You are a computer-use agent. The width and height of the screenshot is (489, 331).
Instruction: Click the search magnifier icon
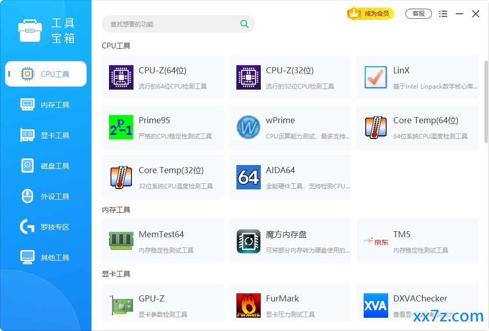coord(244,24)
